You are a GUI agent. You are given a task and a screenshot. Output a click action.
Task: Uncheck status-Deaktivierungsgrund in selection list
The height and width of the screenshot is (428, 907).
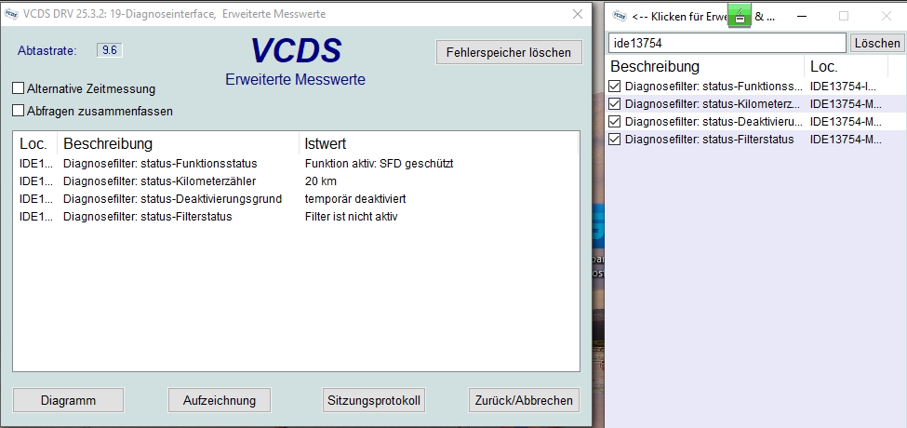click(x=615, y=122)
